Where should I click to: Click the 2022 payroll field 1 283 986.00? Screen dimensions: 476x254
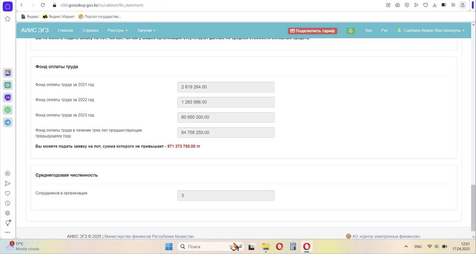(226, 102)
